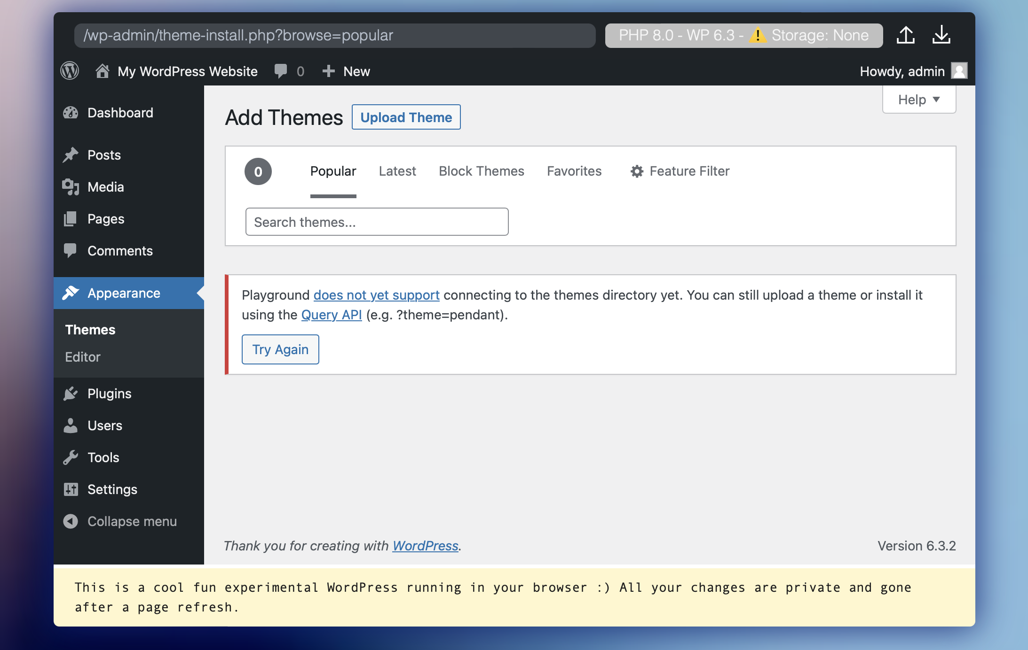Open comments via the speech bubble icon
The image size is (1028, 650).
[x=281, y=71]
